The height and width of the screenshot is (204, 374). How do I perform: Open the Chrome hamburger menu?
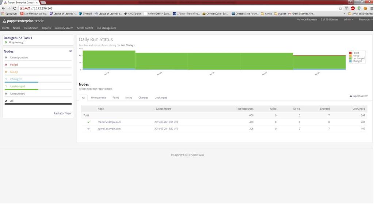[371, 8]
